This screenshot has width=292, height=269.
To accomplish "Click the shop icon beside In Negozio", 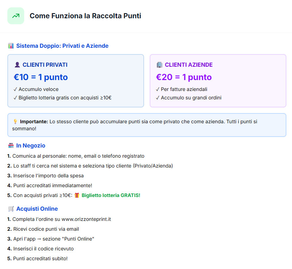I will (11, 145).
